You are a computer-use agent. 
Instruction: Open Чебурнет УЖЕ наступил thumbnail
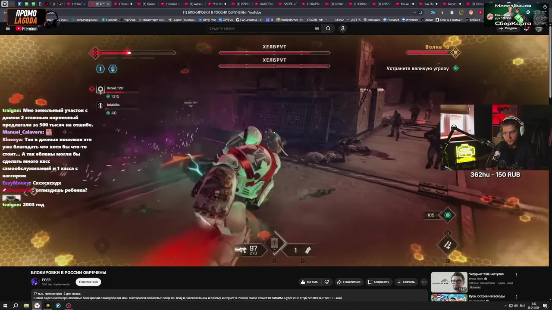click(x=449, y=282)
